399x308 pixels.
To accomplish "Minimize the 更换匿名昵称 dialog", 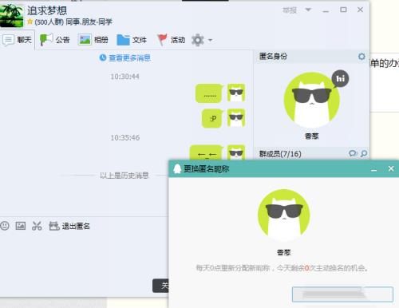I will (x=374, y=169).
